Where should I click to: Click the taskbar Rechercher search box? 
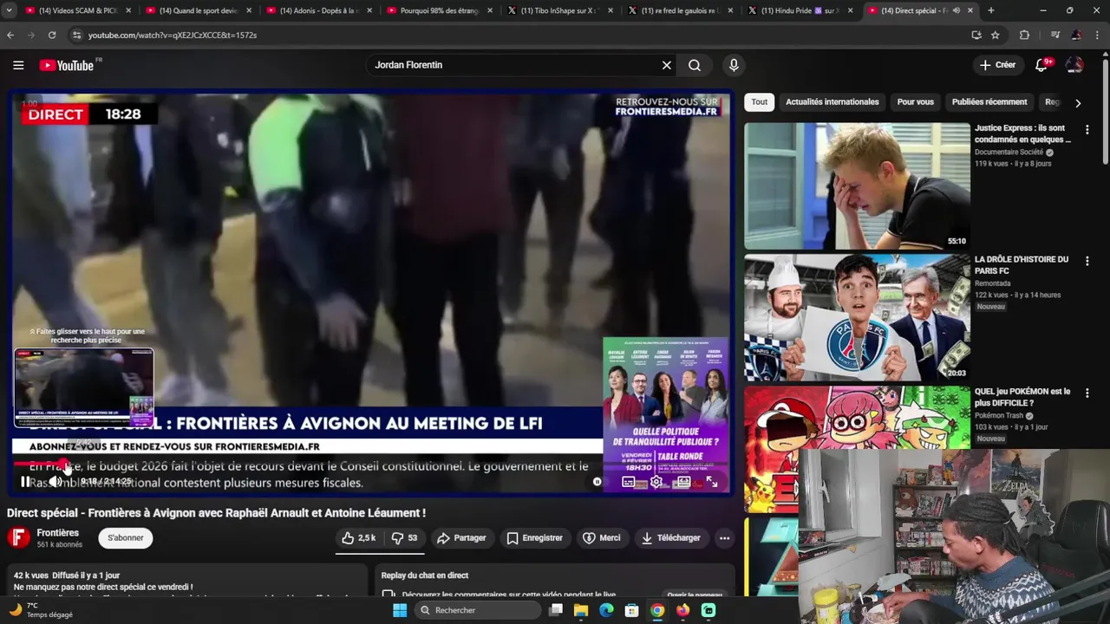coord(477,610)
